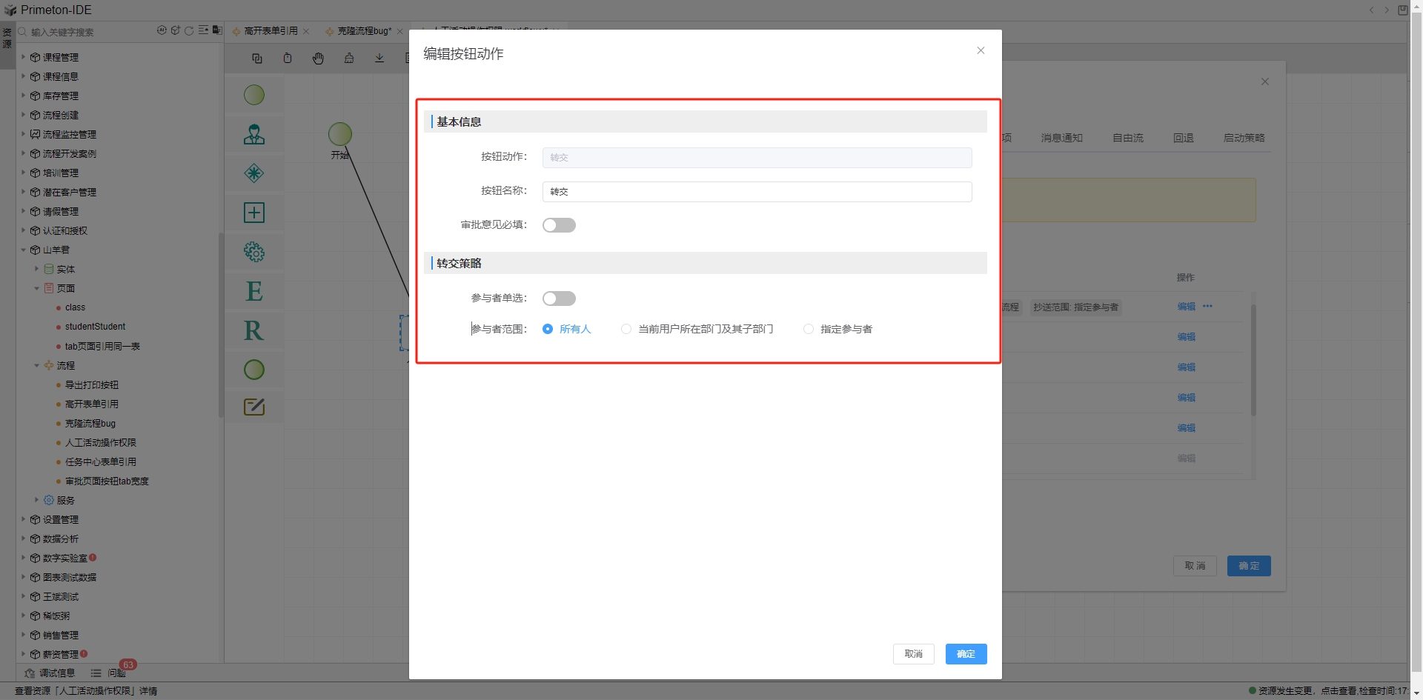
Task: Enable the 参与者单选 switch
Action: pyautogui.click(x=559, y=299)
